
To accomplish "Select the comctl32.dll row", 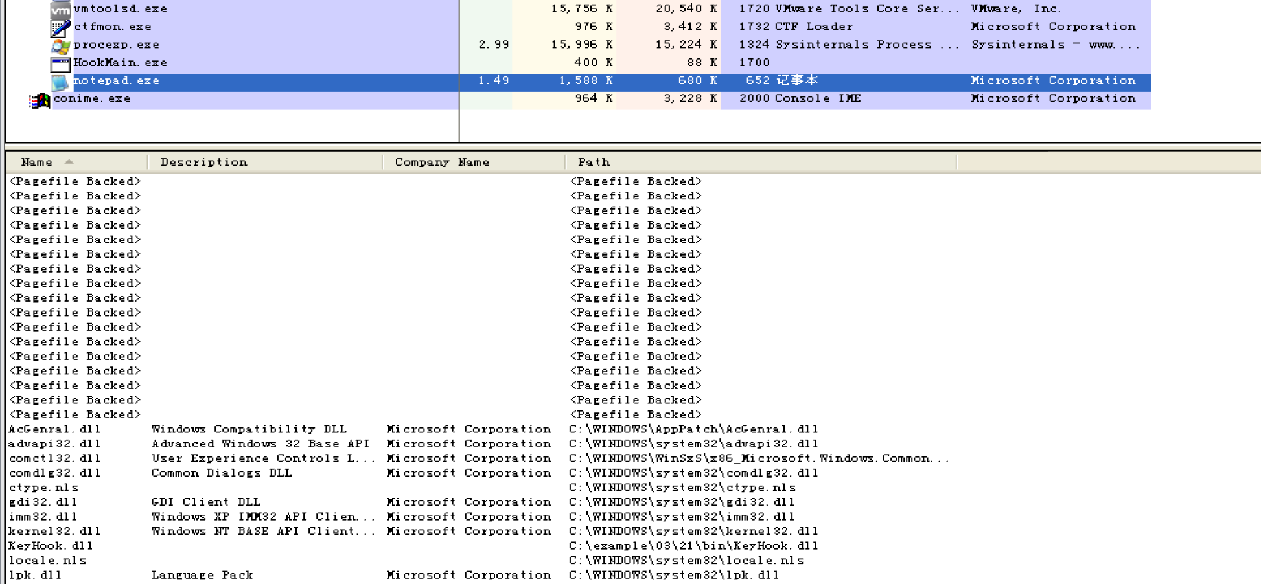I will pos(54,458).
